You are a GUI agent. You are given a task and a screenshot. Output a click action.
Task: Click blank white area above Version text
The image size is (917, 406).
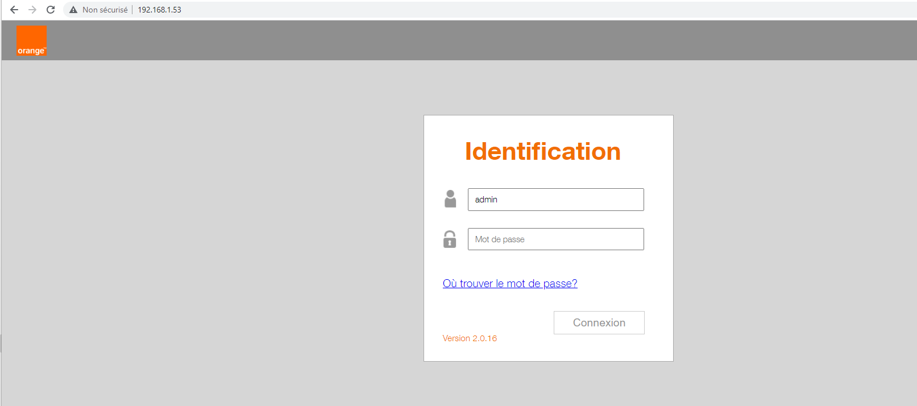click(489, 313)
